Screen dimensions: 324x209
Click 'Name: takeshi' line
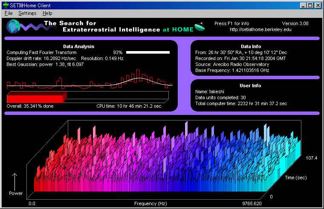coord(209,92)
